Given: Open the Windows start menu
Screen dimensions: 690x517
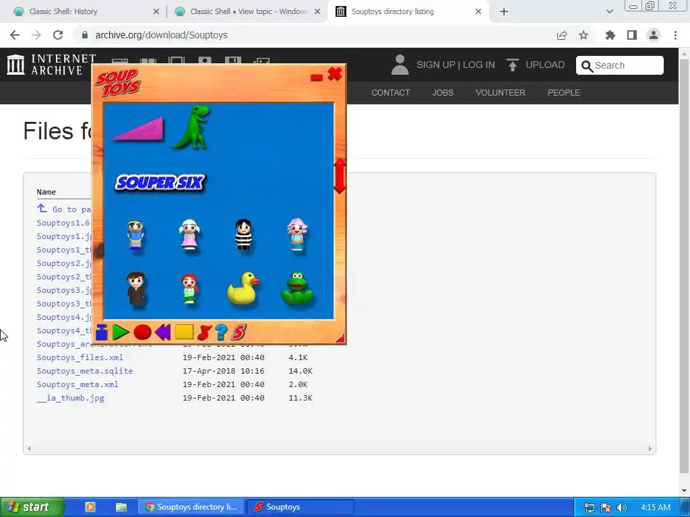Looking at the screenshot, I should tap(32, 507).
